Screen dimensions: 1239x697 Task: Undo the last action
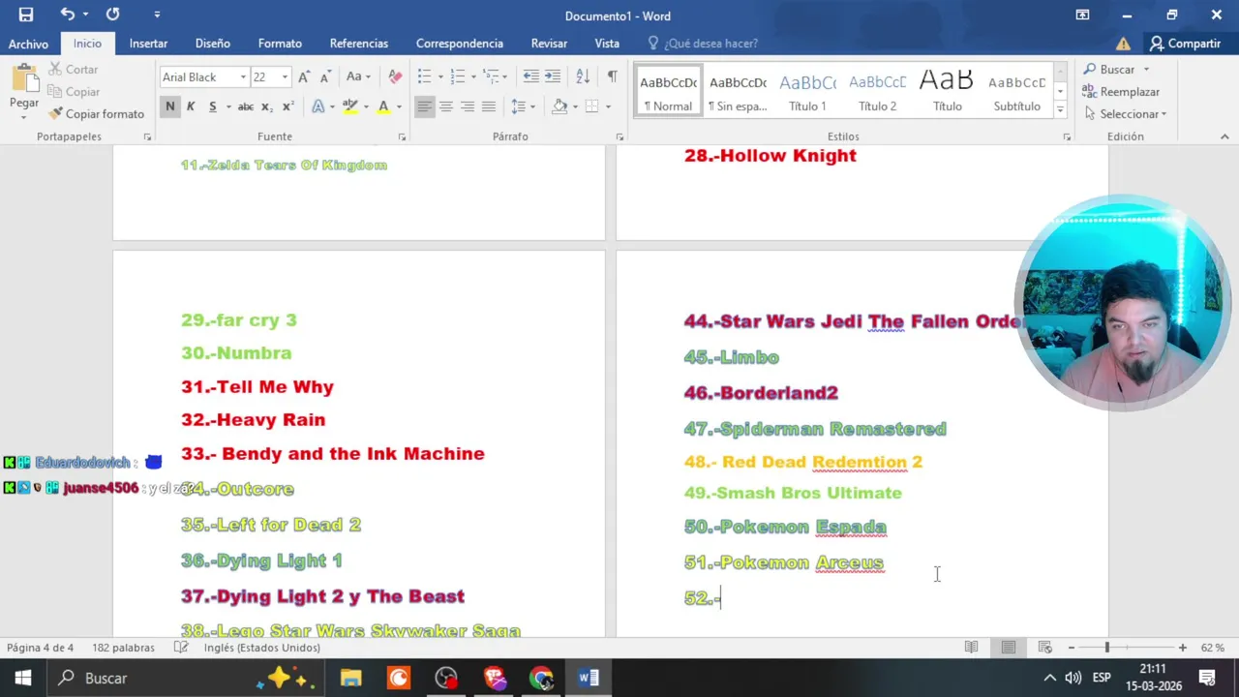click(x=67, y=15)
